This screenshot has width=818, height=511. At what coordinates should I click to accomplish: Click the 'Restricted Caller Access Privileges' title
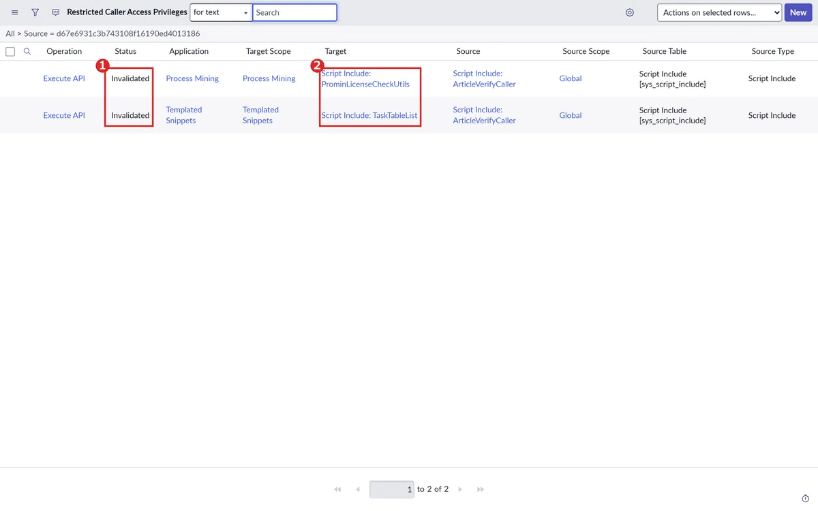coord(127,12)
